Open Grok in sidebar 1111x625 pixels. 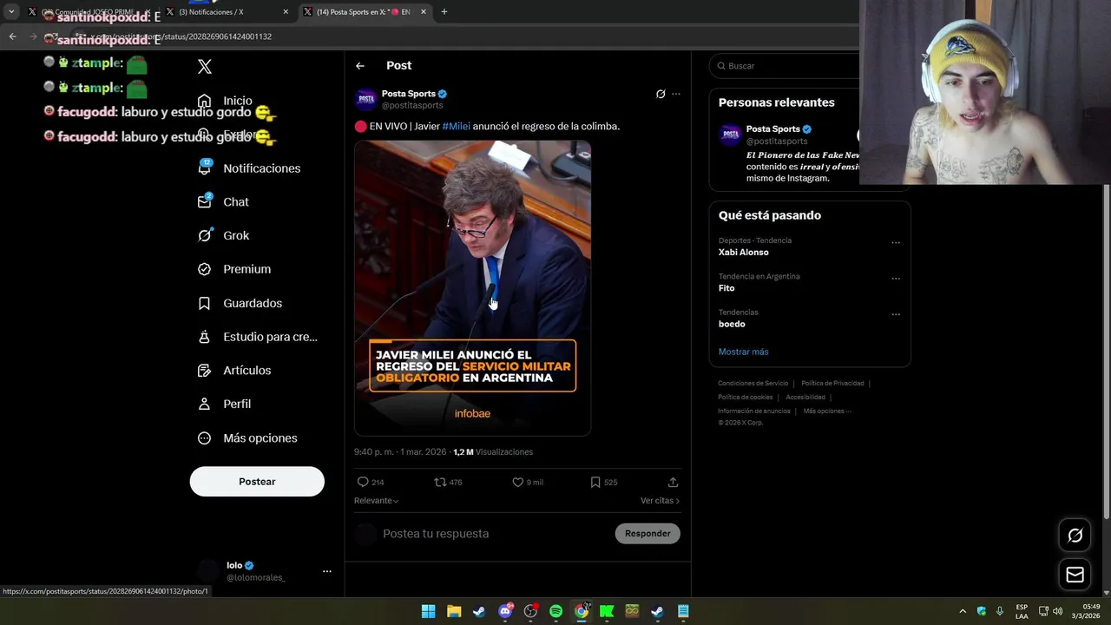pos(235,235)
